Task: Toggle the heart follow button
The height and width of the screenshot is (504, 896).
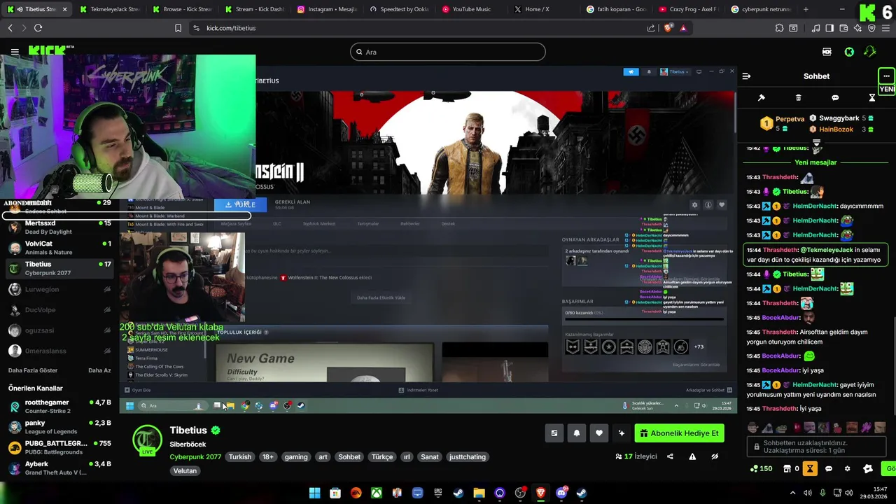Action: [599, 433]
